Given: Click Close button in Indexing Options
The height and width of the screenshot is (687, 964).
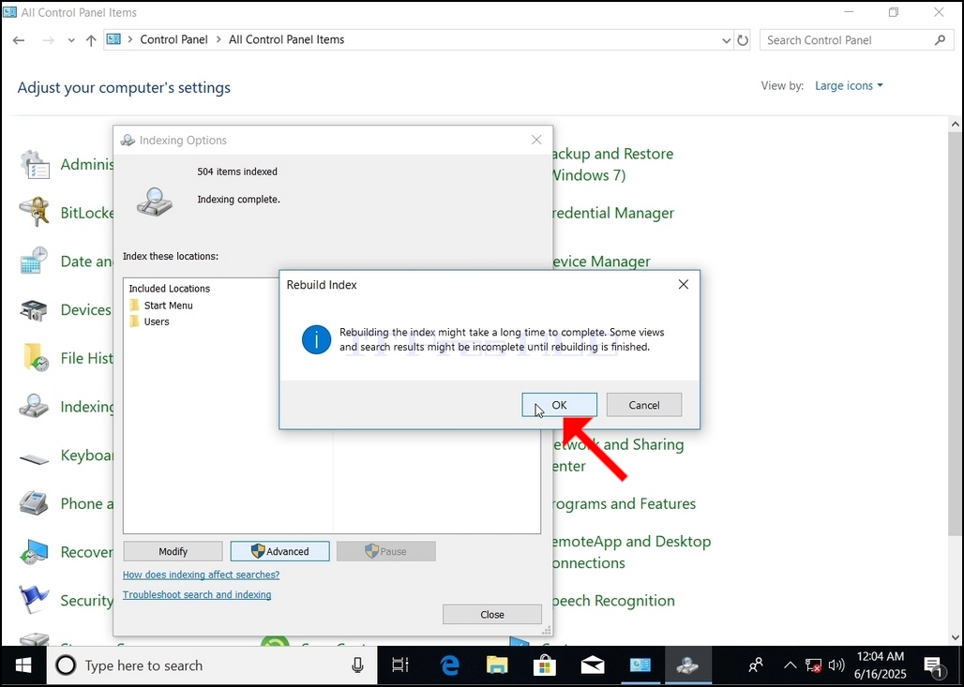Looking at the screenshot, I should click(491, 615).
